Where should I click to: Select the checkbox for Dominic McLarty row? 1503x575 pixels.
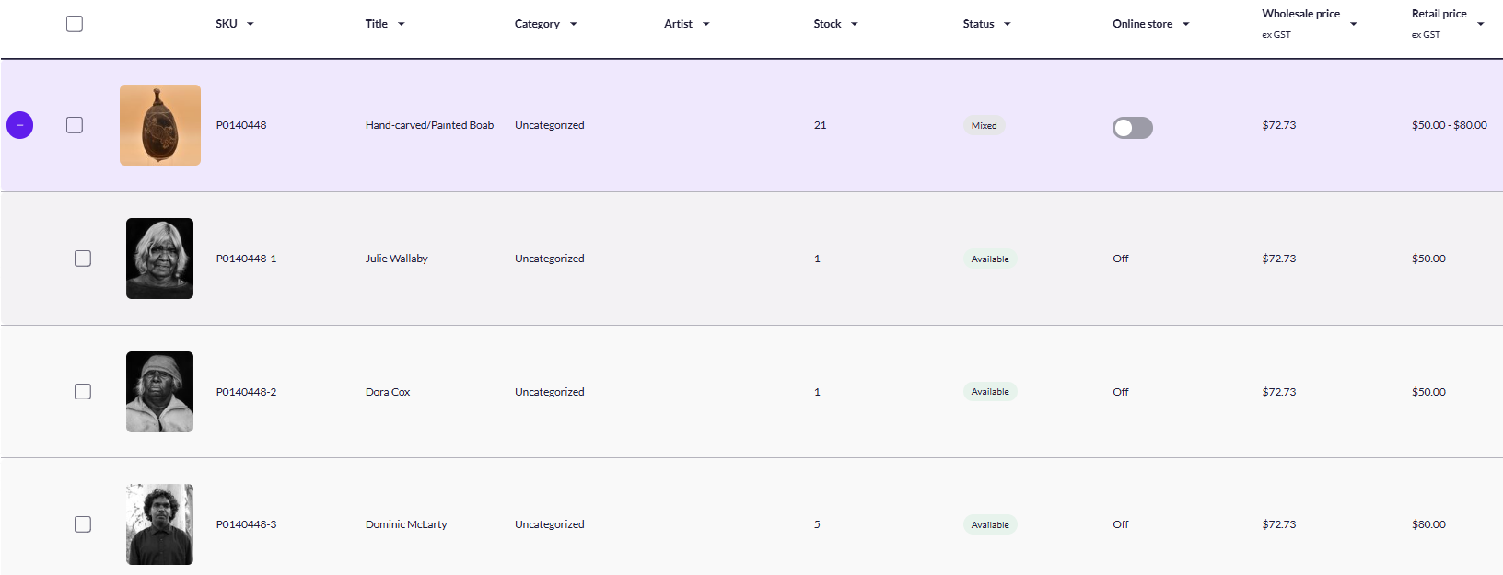tap(83, 524)
